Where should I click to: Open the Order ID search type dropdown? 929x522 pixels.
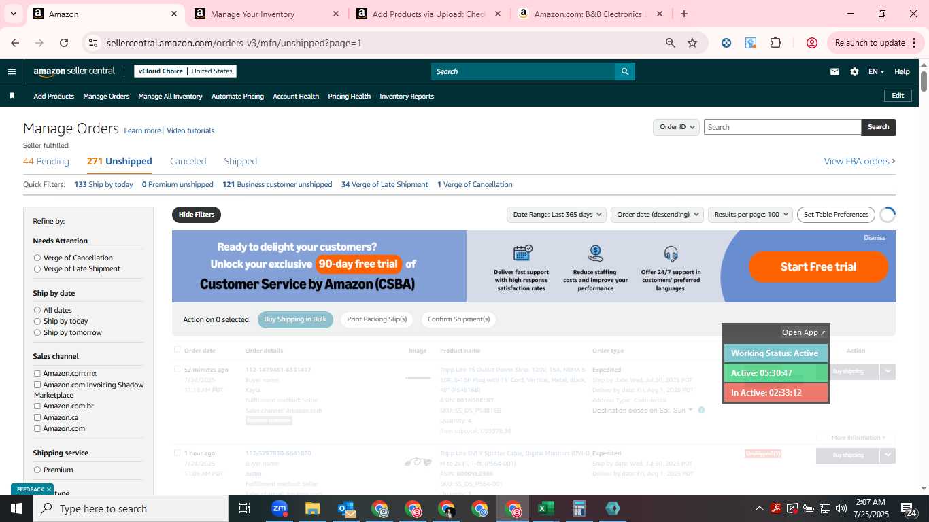(x=677, y=127)
